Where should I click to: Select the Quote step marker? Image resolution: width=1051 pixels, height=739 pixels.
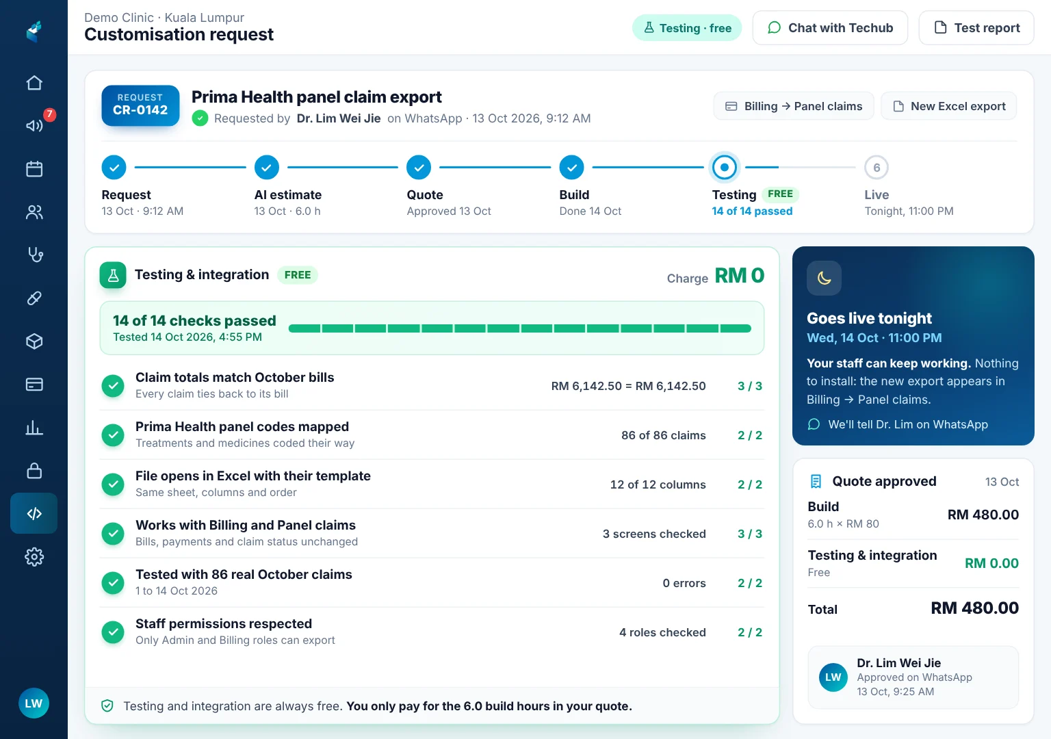(x=419, y=167)
